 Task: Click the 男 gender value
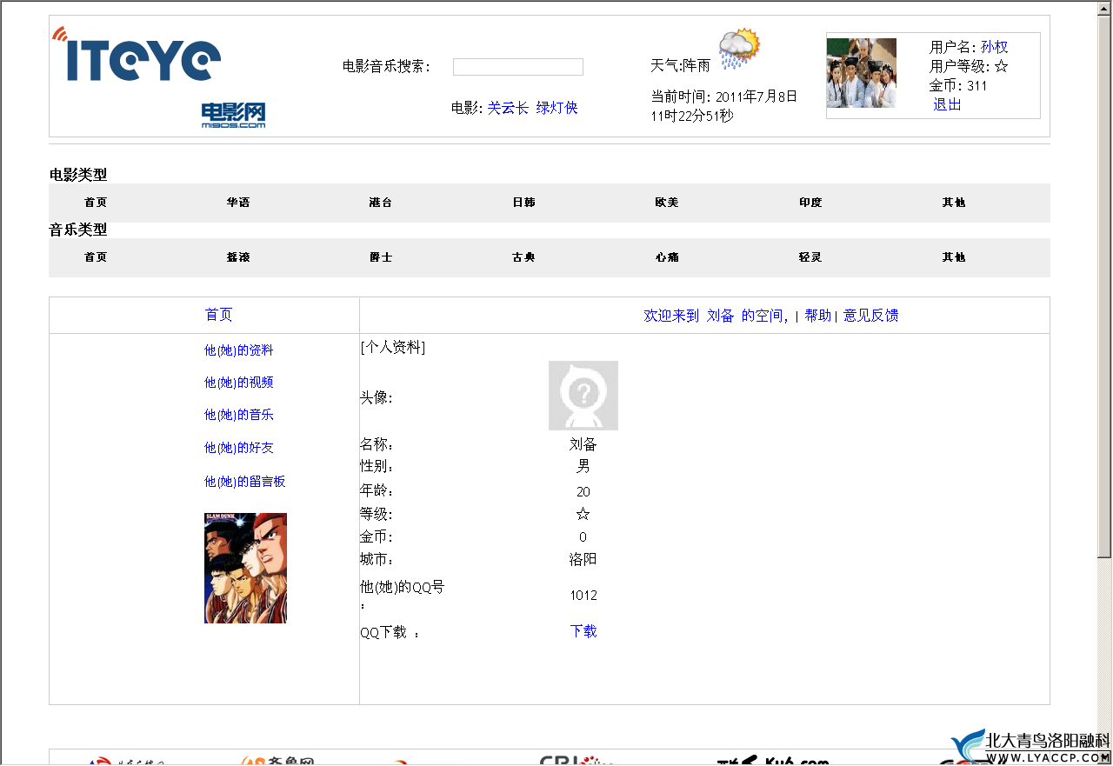click(x=583, y=466)
